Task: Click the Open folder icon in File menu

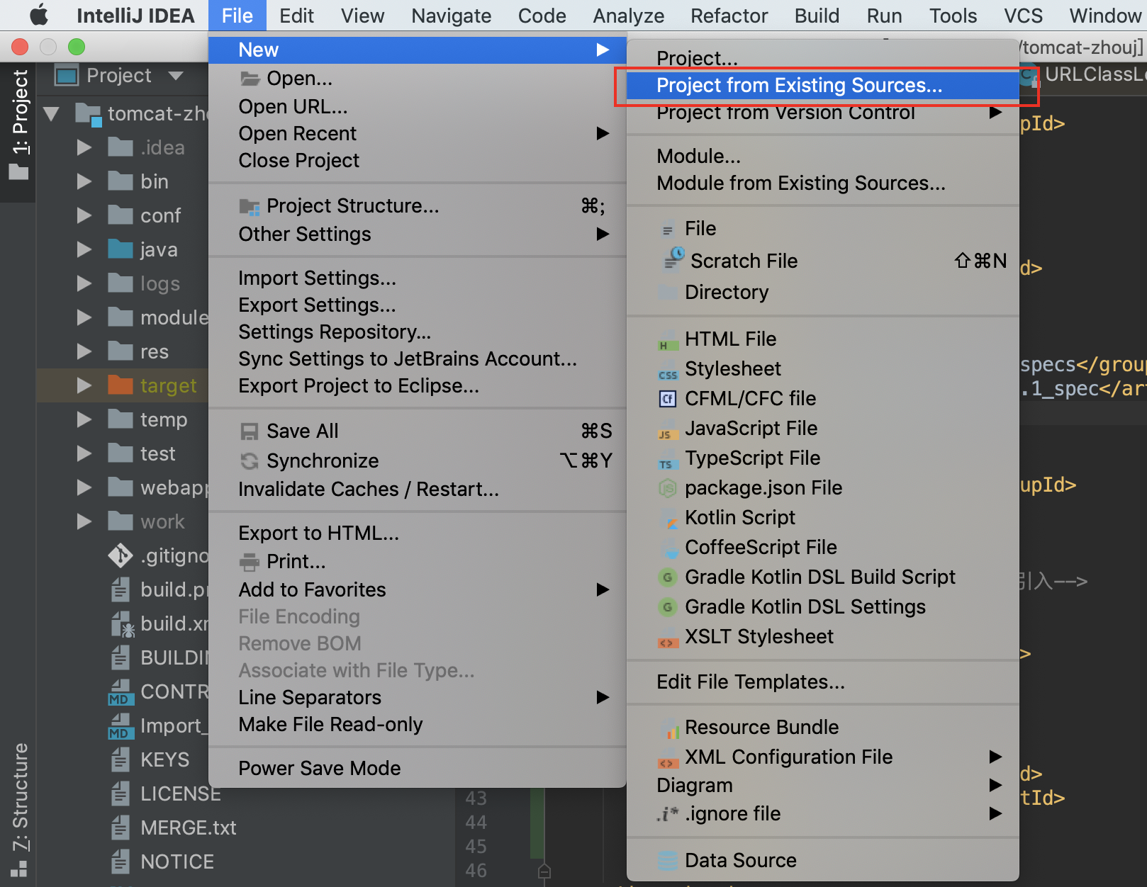Action: (x=250, y=78)
